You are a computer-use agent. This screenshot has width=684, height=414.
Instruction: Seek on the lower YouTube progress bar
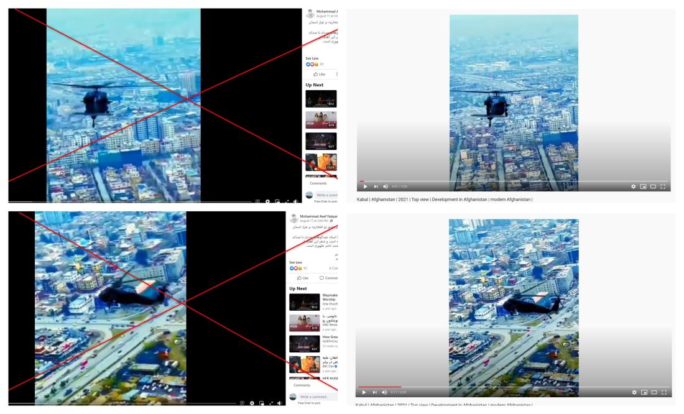514,387
